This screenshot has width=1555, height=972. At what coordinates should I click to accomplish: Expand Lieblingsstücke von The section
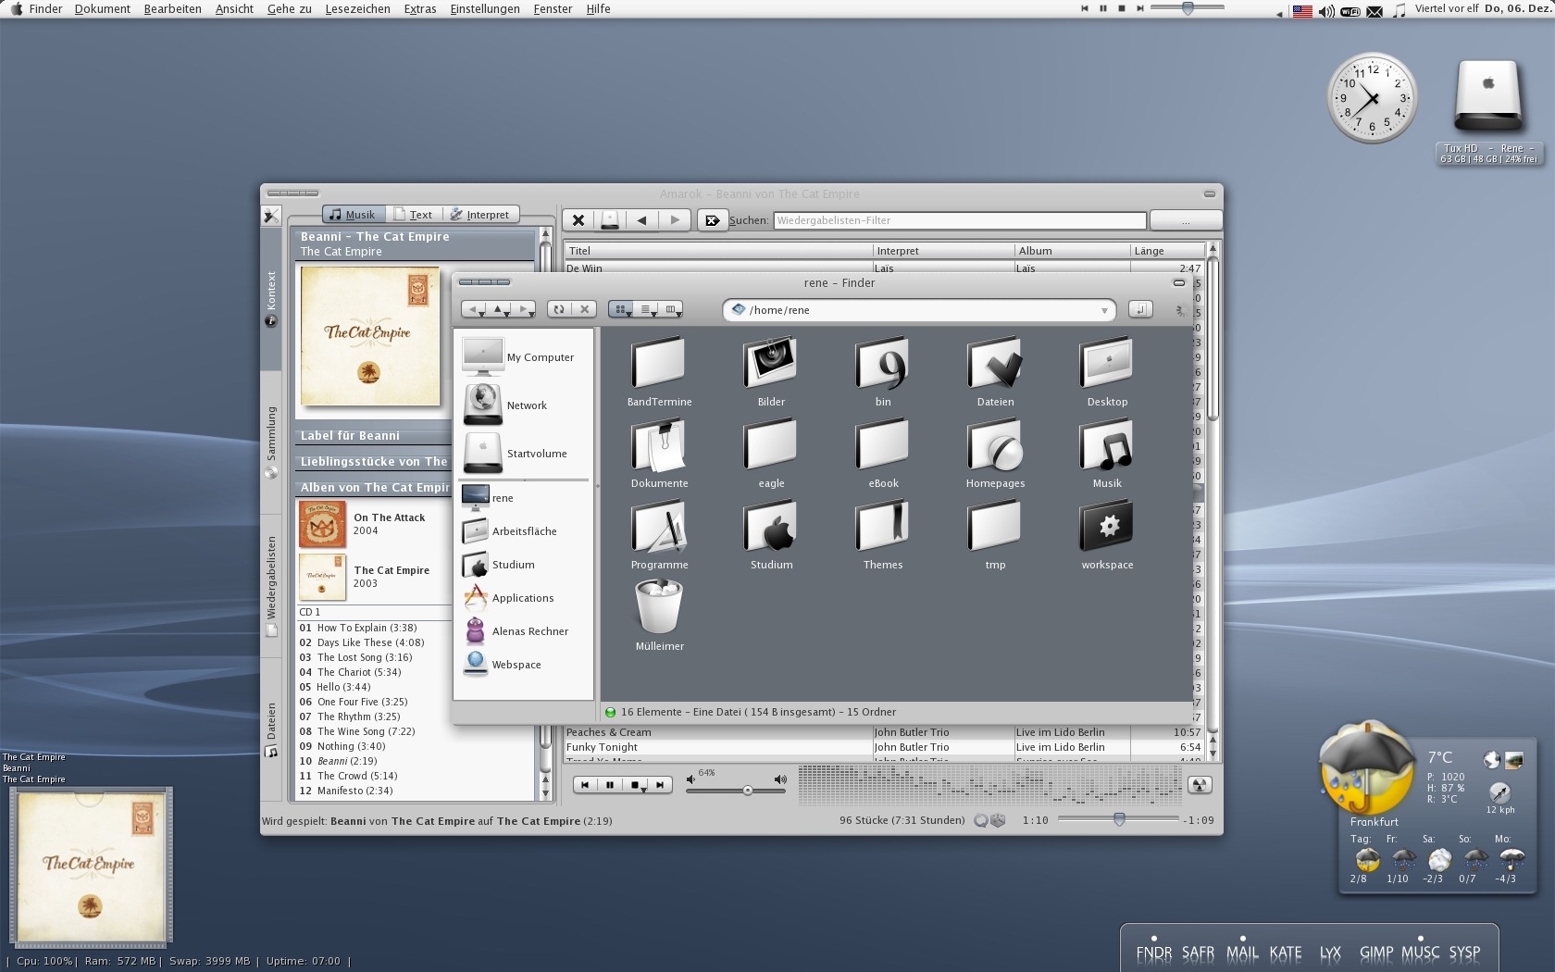(374, 462)
